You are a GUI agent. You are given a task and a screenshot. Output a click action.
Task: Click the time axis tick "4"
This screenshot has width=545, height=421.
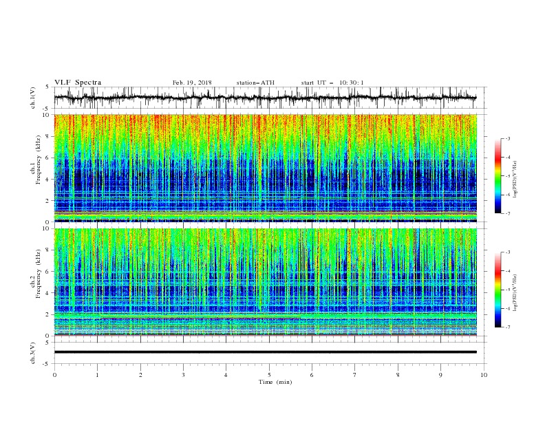[226, 375]
